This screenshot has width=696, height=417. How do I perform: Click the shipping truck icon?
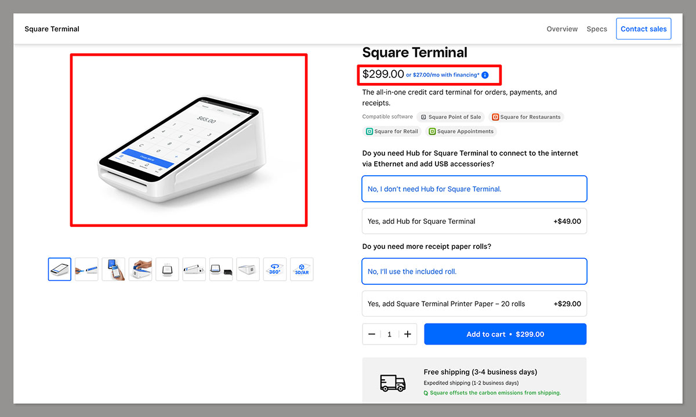click(393, 383)
